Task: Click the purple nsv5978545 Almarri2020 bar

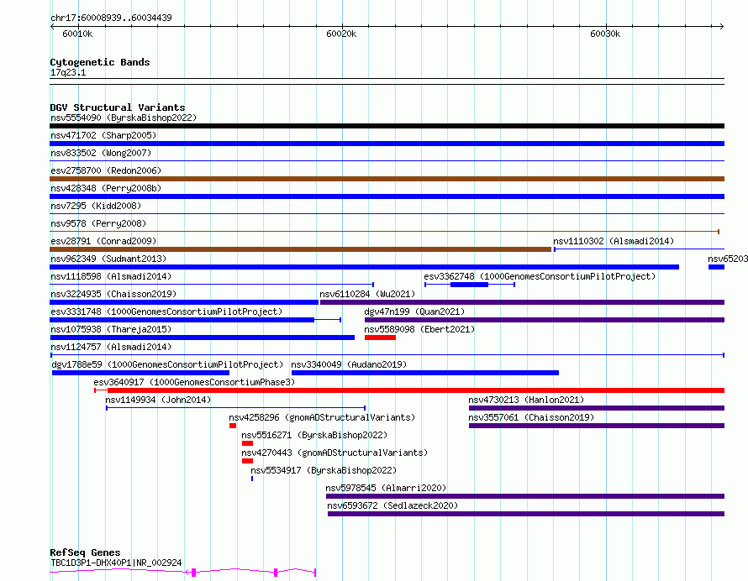Action: [525, 496]
